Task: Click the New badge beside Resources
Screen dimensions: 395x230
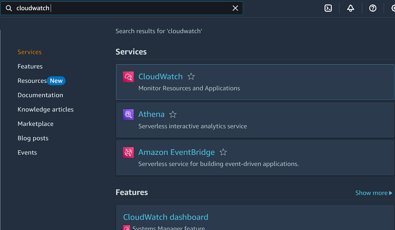Action: pos(56,81)
